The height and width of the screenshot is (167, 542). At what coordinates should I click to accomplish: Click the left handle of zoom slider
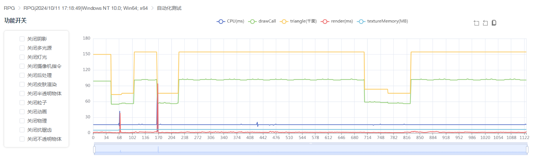(94, 149)
